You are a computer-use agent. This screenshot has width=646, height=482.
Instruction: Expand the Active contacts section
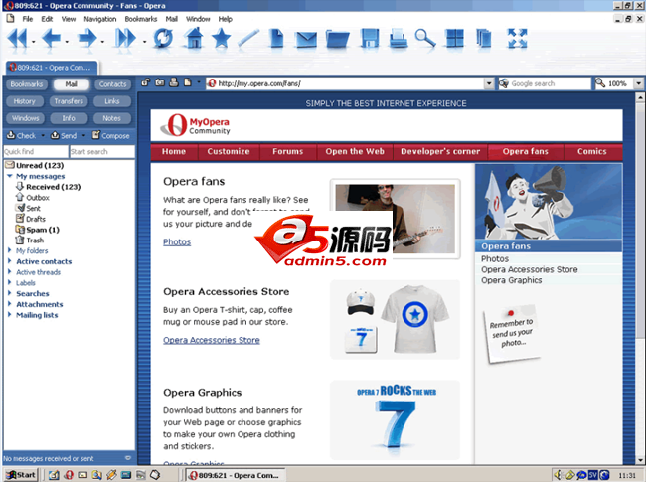click(x=10, y=261)
